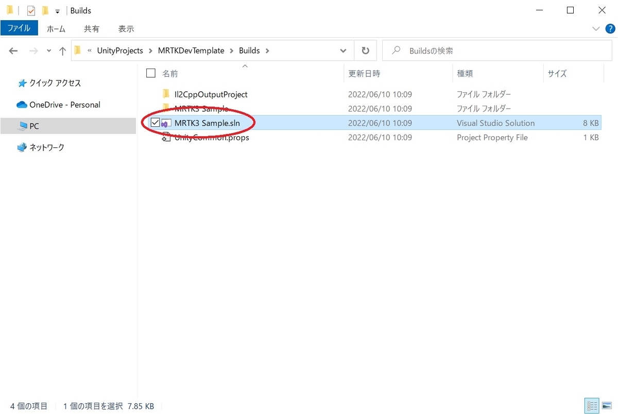Toggle the select-all checkbox in header

click(151, 73)
